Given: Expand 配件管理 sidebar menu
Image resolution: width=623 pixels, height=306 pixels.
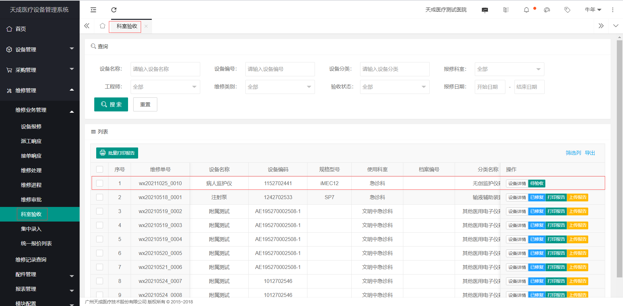Looking at the screenshot, I should click(x=40, y=274).
